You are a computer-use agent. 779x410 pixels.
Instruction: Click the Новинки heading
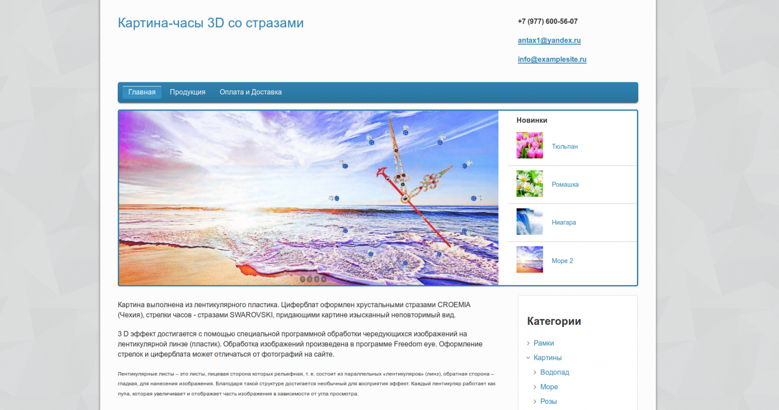(532, 120)
